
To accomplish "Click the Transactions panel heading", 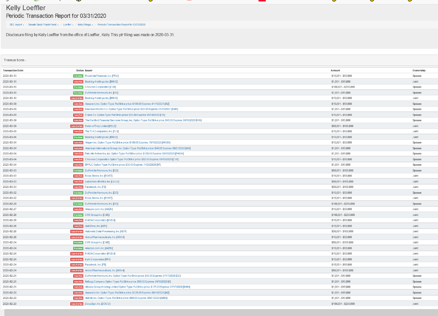I will [15, 60].
